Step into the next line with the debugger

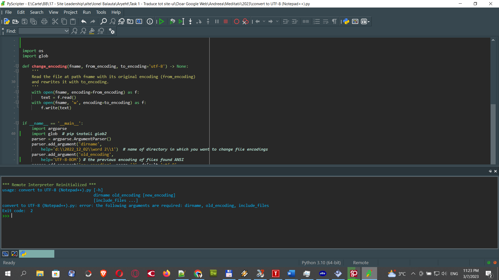click(x=190, y=22)
